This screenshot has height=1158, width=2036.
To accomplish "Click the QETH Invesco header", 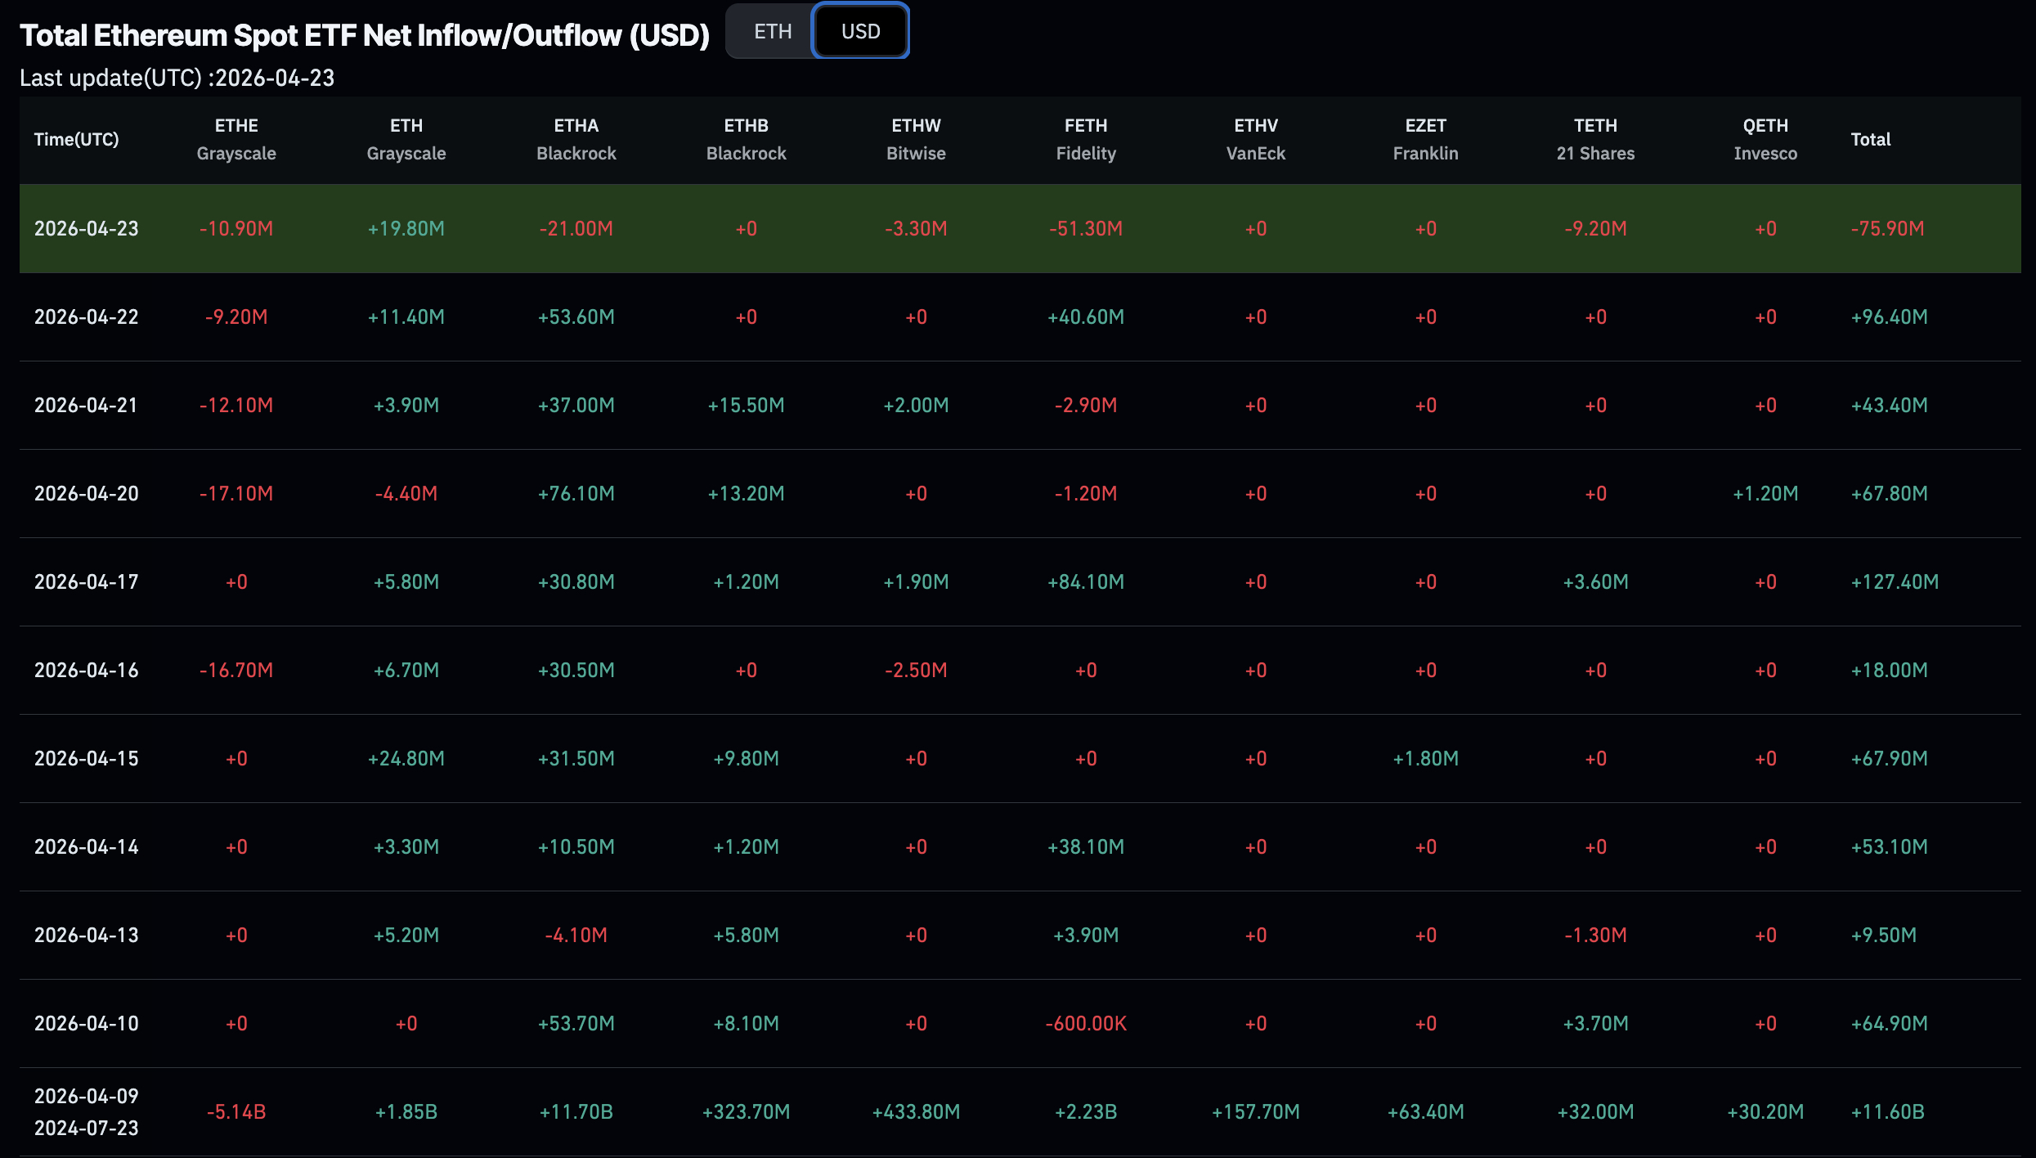I will click(x=1764, y=139).
